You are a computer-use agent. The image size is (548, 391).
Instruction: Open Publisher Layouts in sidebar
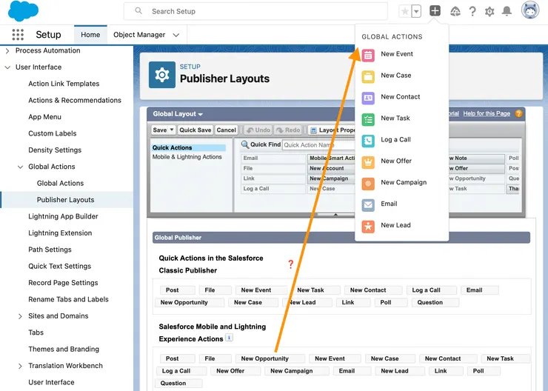tap(66, 200)
